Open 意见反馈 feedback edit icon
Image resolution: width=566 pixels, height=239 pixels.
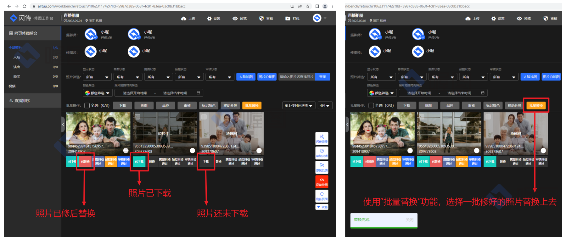pos(322,167)
